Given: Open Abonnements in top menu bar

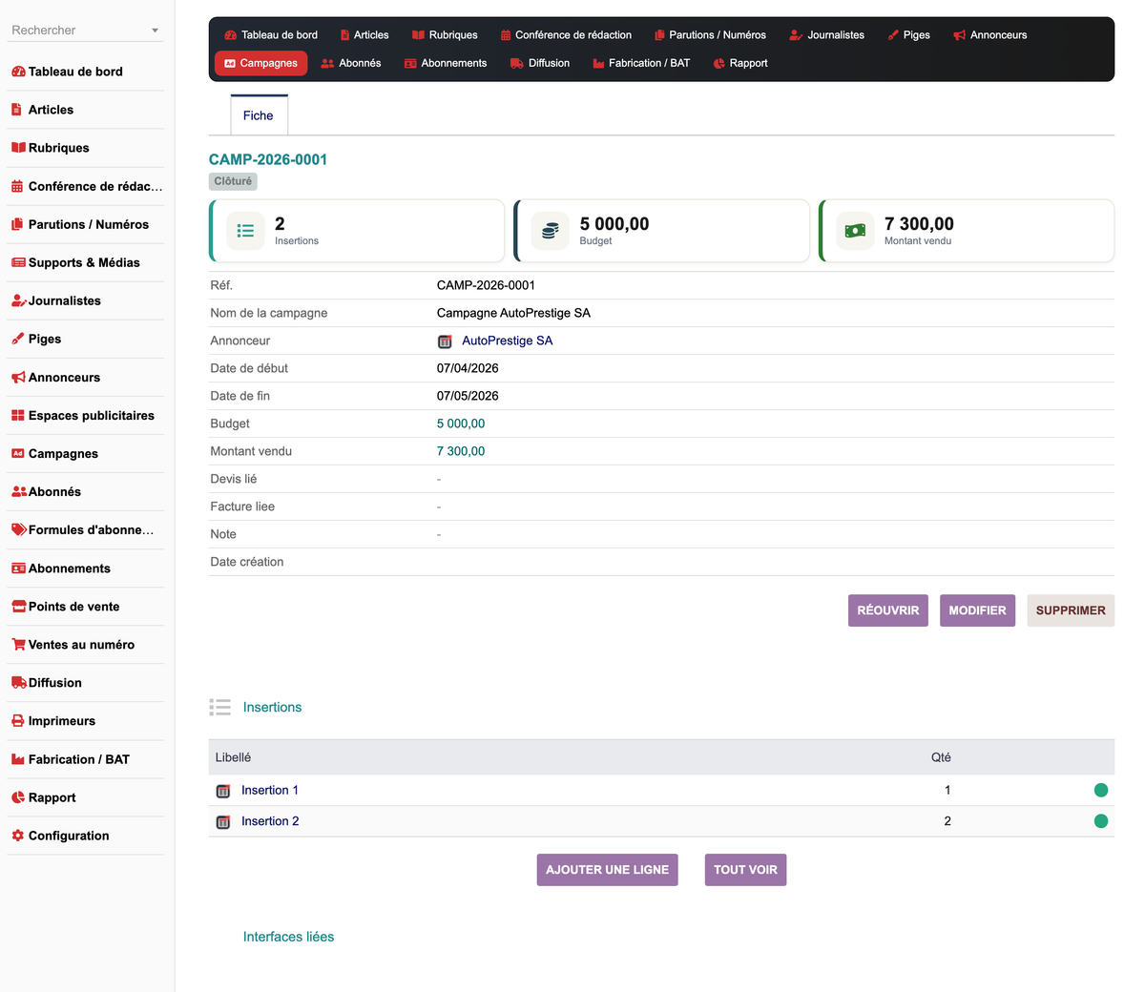Looking at the screenshot, I should coord(446,63).
